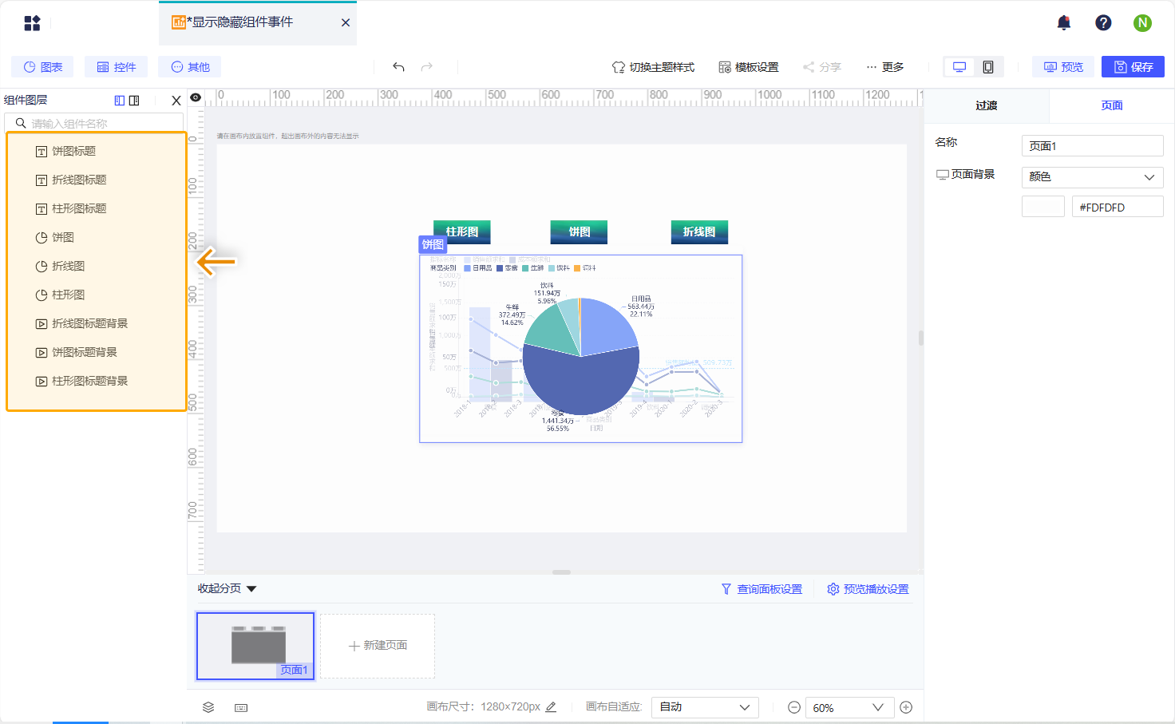Open 查询面板设置
This screenshot has height=724, width=1175.
tap(762, 589)
